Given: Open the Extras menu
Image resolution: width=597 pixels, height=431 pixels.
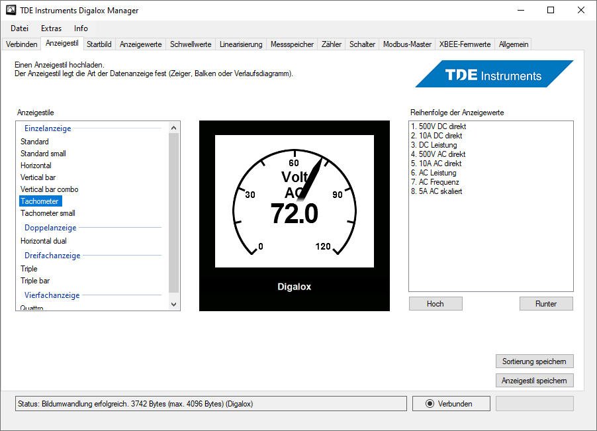Looking at the screenshot, I should click(x=51, y=28).
